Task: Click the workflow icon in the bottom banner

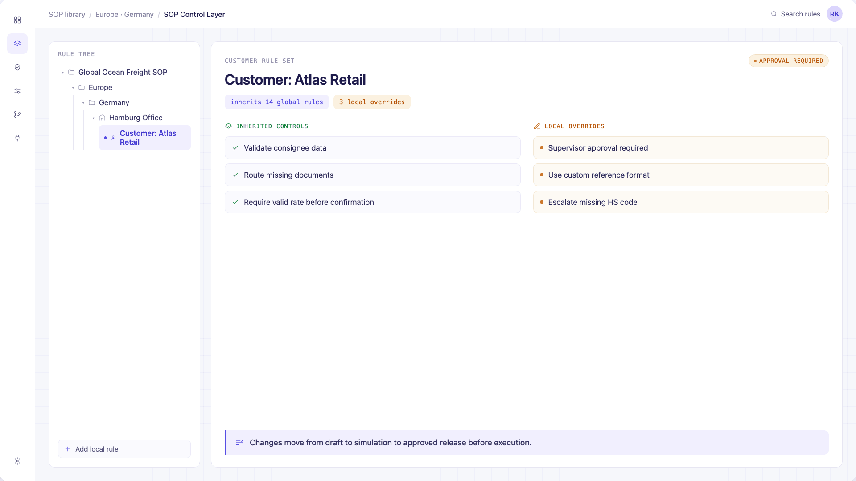Action: coord(239,442)
